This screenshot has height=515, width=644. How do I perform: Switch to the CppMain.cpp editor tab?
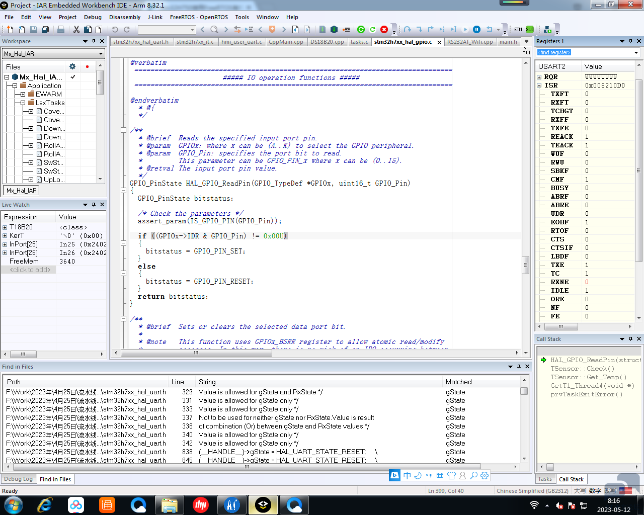286,42
